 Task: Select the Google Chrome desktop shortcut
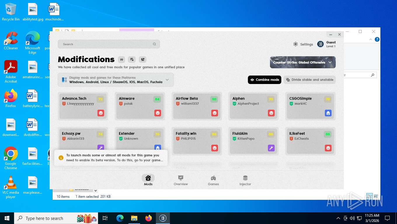click(11, 158)
